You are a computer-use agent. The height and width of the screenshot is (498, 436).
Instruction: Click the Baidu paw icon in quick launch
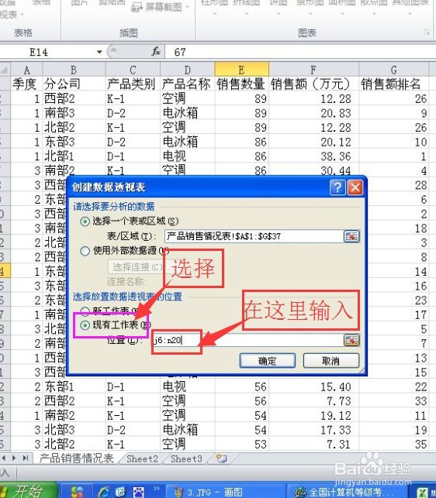coord(138,492)
